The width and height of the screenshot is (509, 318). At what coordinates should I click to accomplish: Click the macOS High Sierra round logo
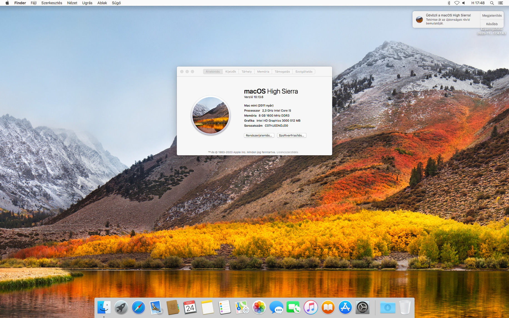click(x=211, y=115)
